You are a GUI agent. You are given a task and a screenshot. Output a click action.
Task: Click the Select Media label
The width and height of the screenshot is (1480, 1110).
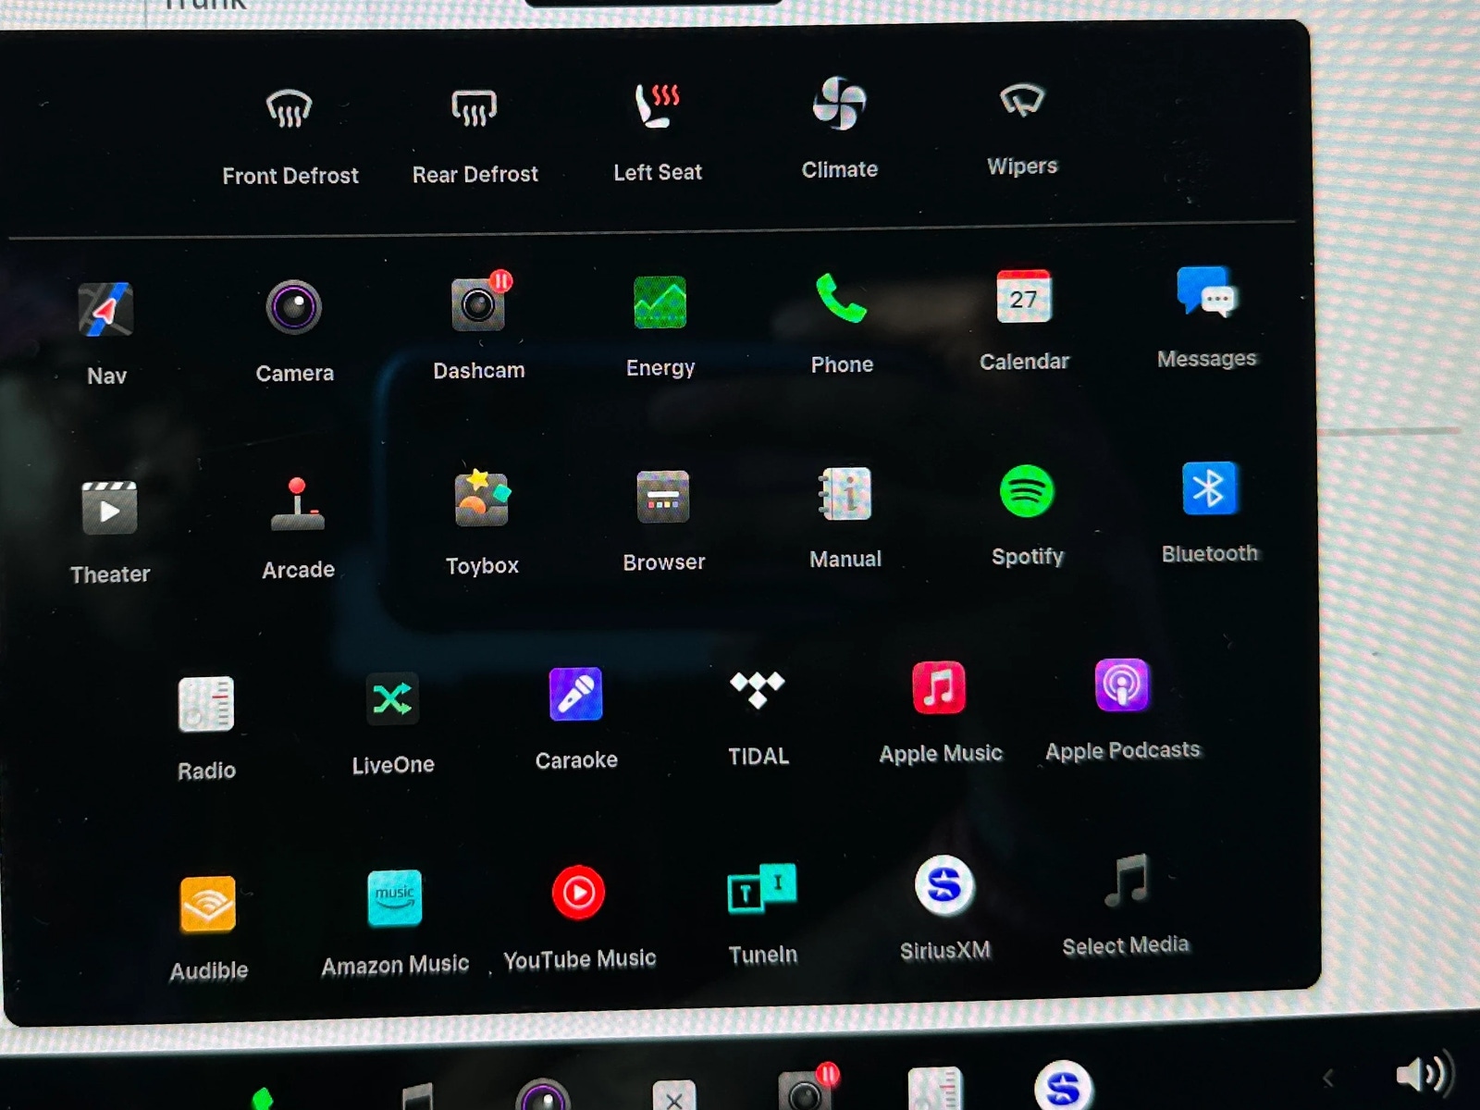click(x=1125, y=945)
